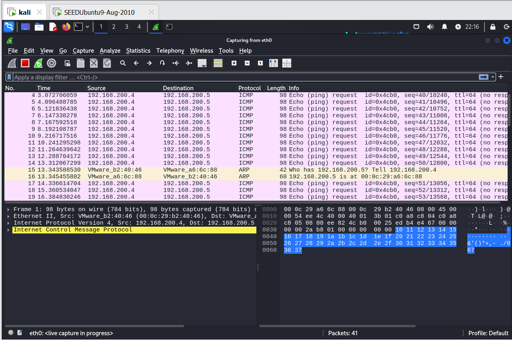Reload this capture file icon

click(107, 63)
